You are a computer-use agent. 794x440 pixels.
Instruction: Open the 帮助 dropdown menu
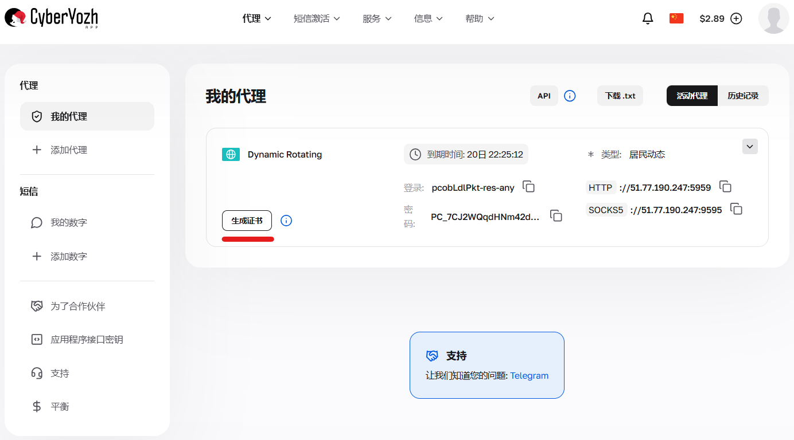[x=480, y=18]
